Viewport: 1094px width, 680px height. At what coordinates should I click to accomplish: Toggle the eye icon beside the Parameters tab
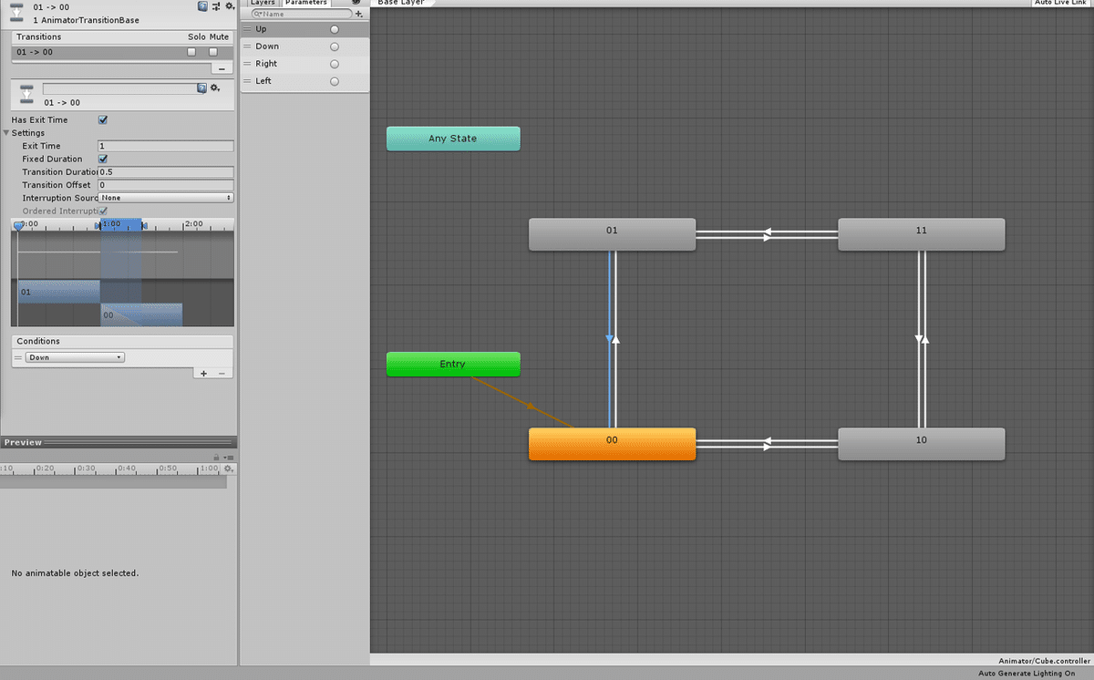356,2
